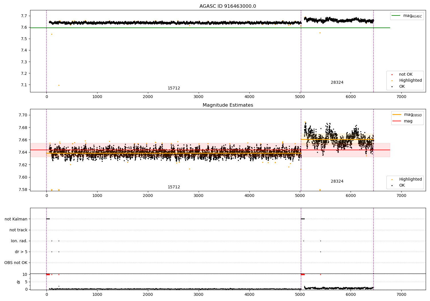This screenshot has height=301, width=430.
Task: Click obsid label '15712' in the top plot
Action: click(x=174, y=88)
